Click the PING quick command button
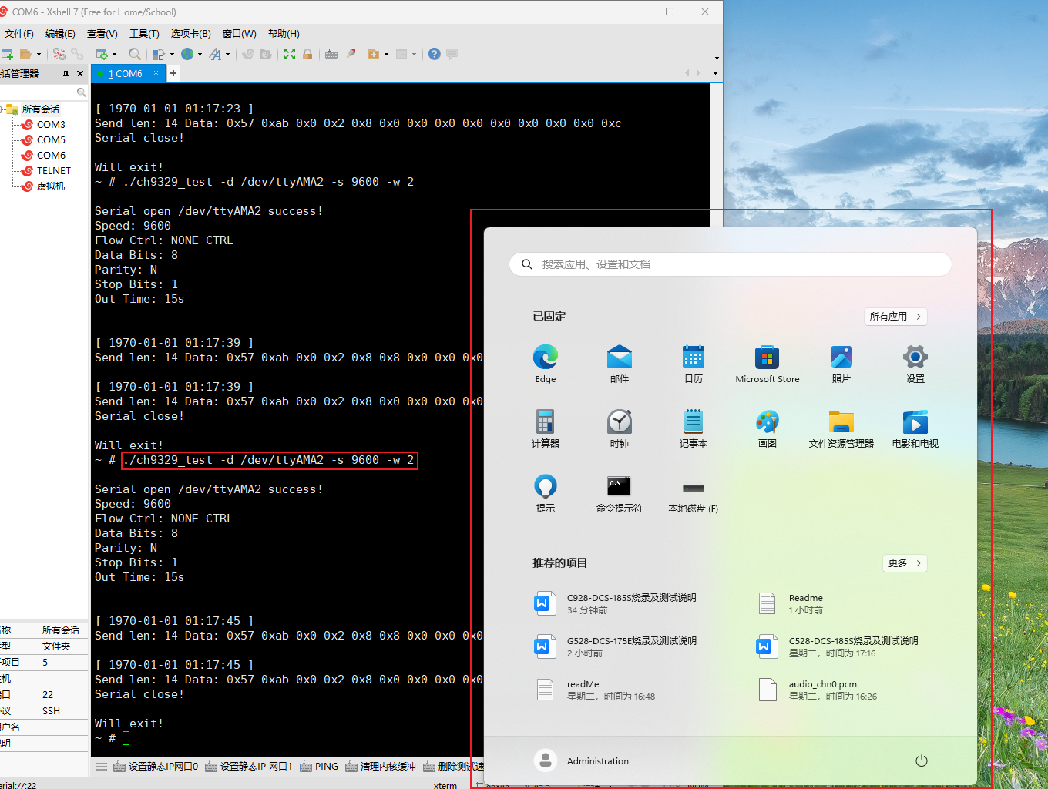The height and width of the screenshot is (789, 1048). point(319,767)
